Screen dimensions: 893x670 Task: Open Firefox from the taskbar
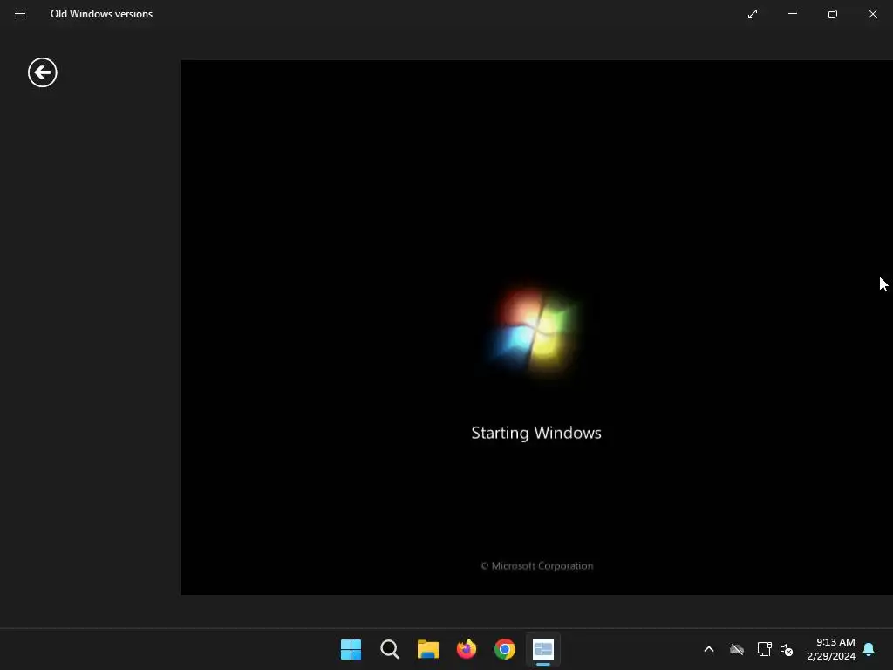[467, 649]
